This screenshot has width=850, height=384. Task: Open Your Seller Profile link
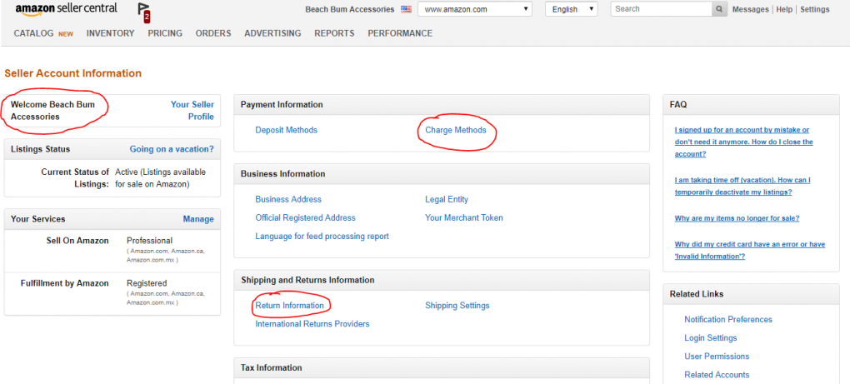click(x=192, y=111)
